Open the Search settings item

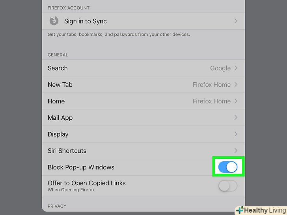pyautogui.click(x=143, y=68)
